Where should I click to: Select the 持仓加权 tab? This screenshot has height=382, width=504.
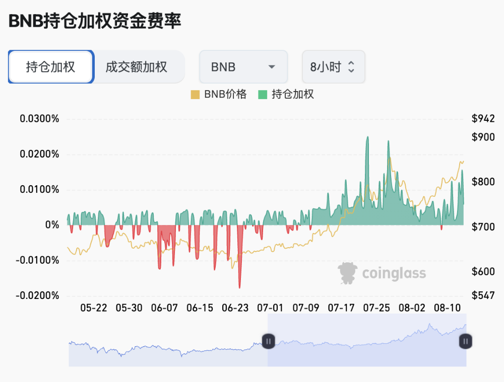pyautogui.click(x=50, y=67)
